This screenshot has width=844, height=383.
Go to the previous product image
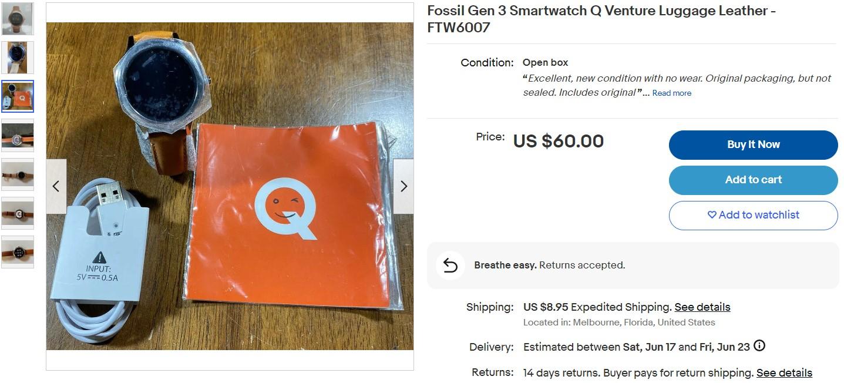tap(56, 186)
